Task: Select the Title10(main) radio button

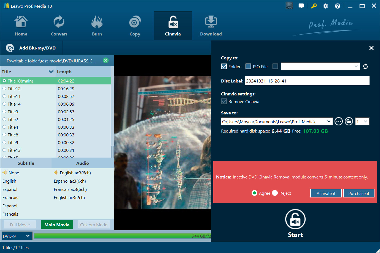Action: [4, 81]
